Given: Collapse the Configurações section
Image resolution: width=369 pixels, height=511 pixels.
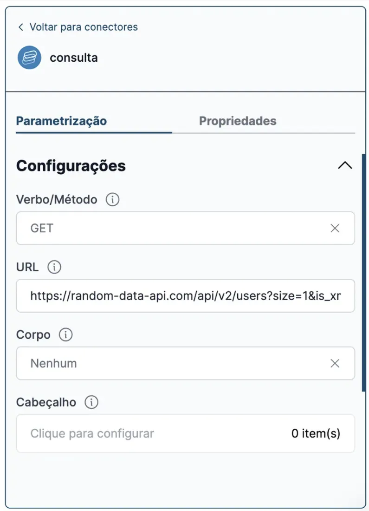Looking at the screenshot, I should [345, 165].
